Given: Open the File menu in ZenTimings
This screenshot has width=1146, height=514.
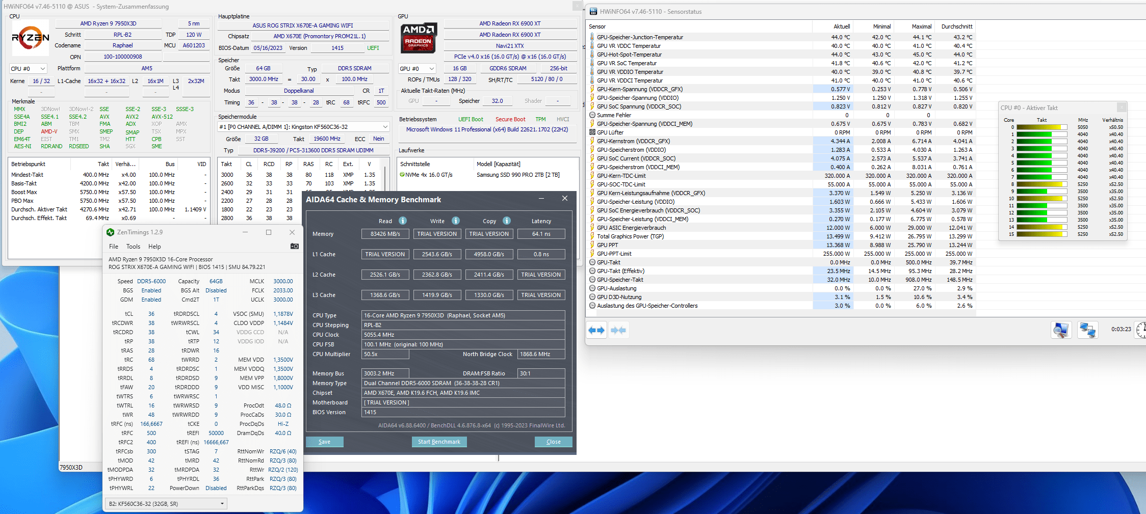Looking at the screenshot, I should 114,247.
